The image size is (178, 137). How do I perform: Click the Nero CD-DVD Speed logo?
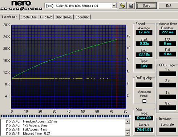coord(21,5)
